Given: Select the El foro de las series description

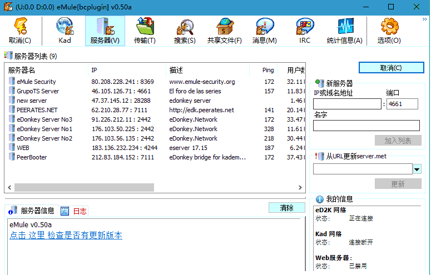Looking at the screenshot, I should click(195, 91).
